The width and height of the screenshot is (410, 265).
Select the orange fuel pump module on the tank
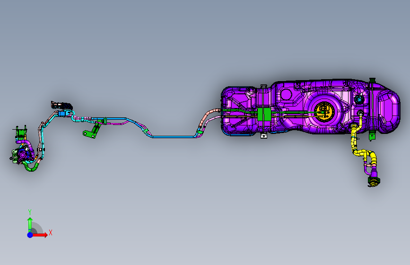(x=324, y=112)
